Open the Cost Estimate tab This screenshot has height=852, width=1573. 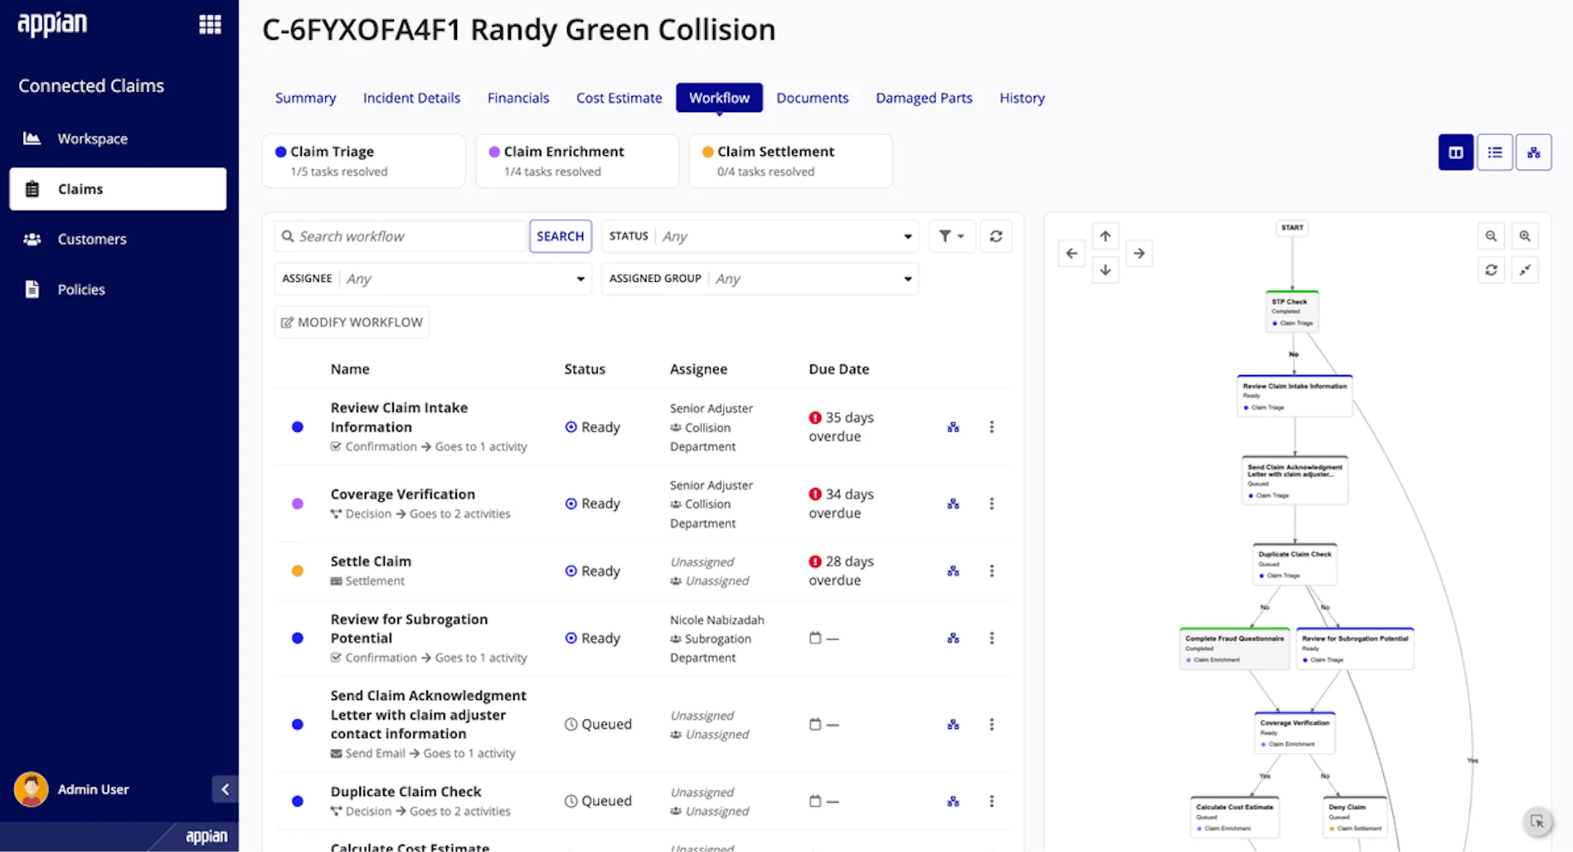[x=619, y=98]
